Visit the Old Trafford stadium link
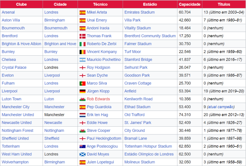Screen dimensions: 246x166 point(134,115)
